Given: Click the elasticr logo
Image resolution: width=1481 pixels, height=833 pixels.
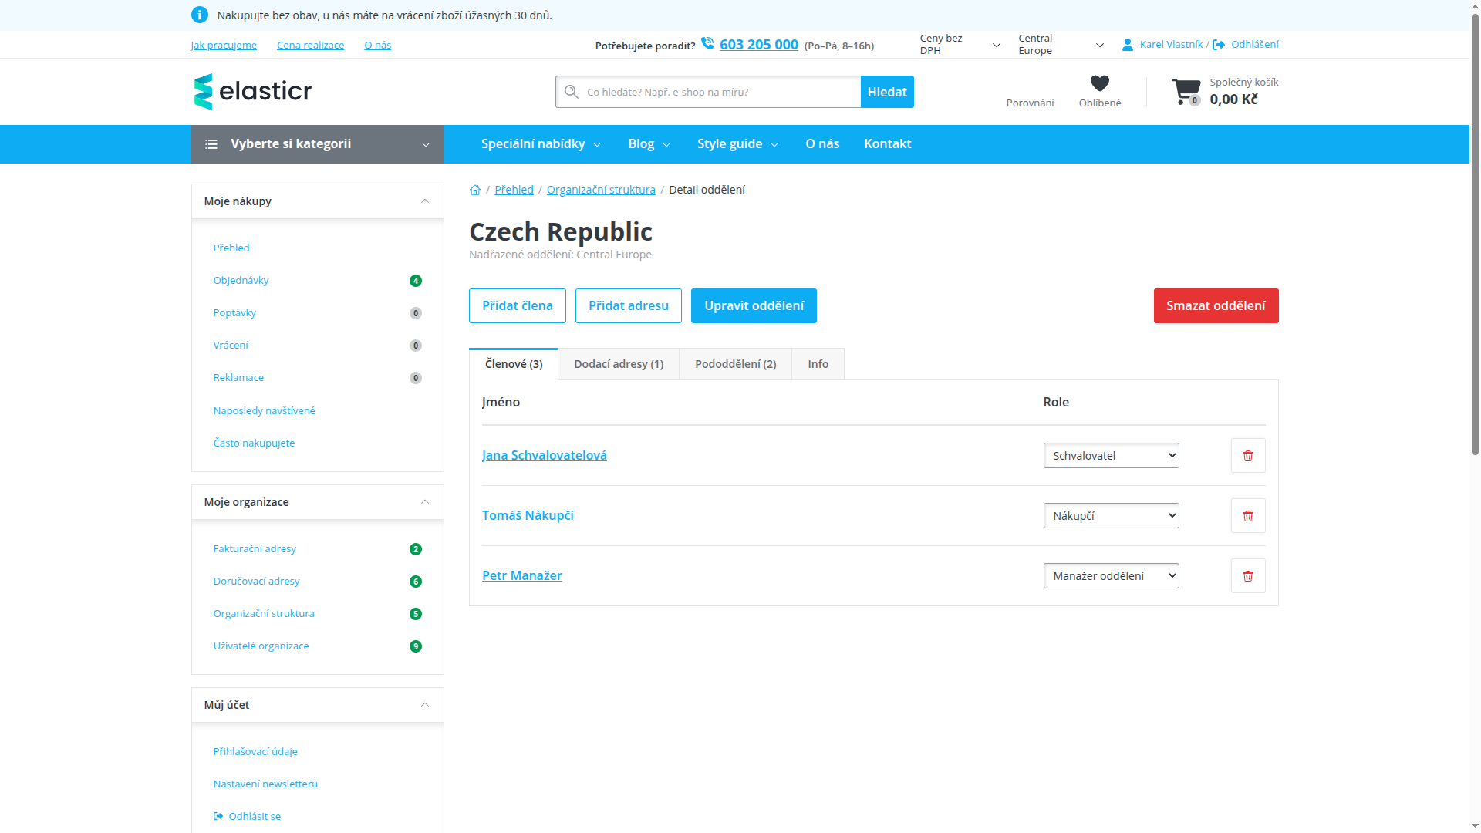Looking at the screenshot, I should click(x=253, y=92).
